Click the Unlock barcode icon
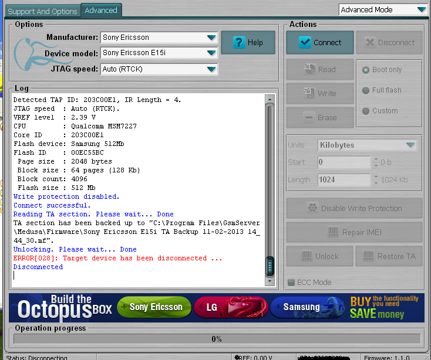The height and width of the screenshot is (360, 431). (x=307, y=256)
